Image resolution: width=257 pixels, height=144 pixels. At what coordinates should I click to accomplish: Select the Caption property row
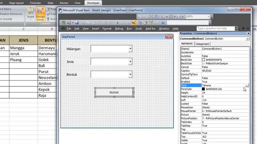click(215, 71)
